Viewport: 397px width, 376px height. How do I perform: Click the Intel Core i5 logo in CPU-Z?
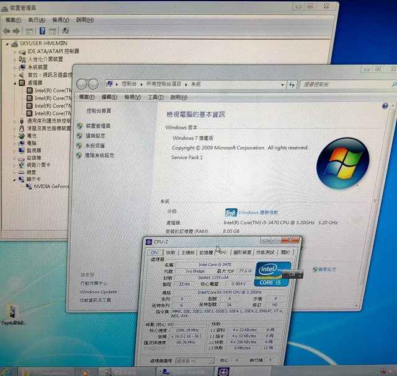click(x=275, y=274)
